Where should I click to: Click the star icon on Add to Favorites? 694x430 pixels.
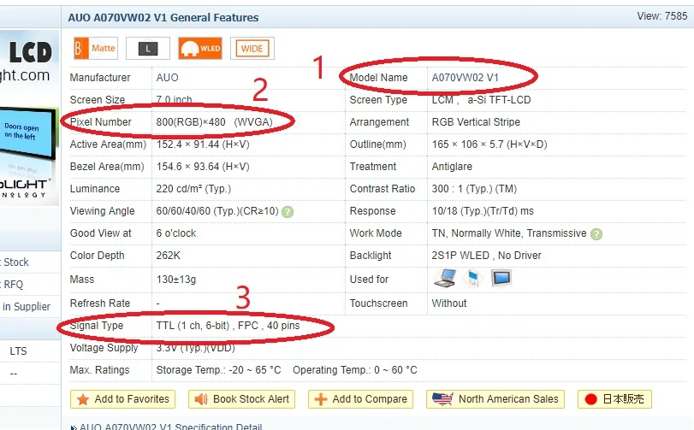point(83,399)
